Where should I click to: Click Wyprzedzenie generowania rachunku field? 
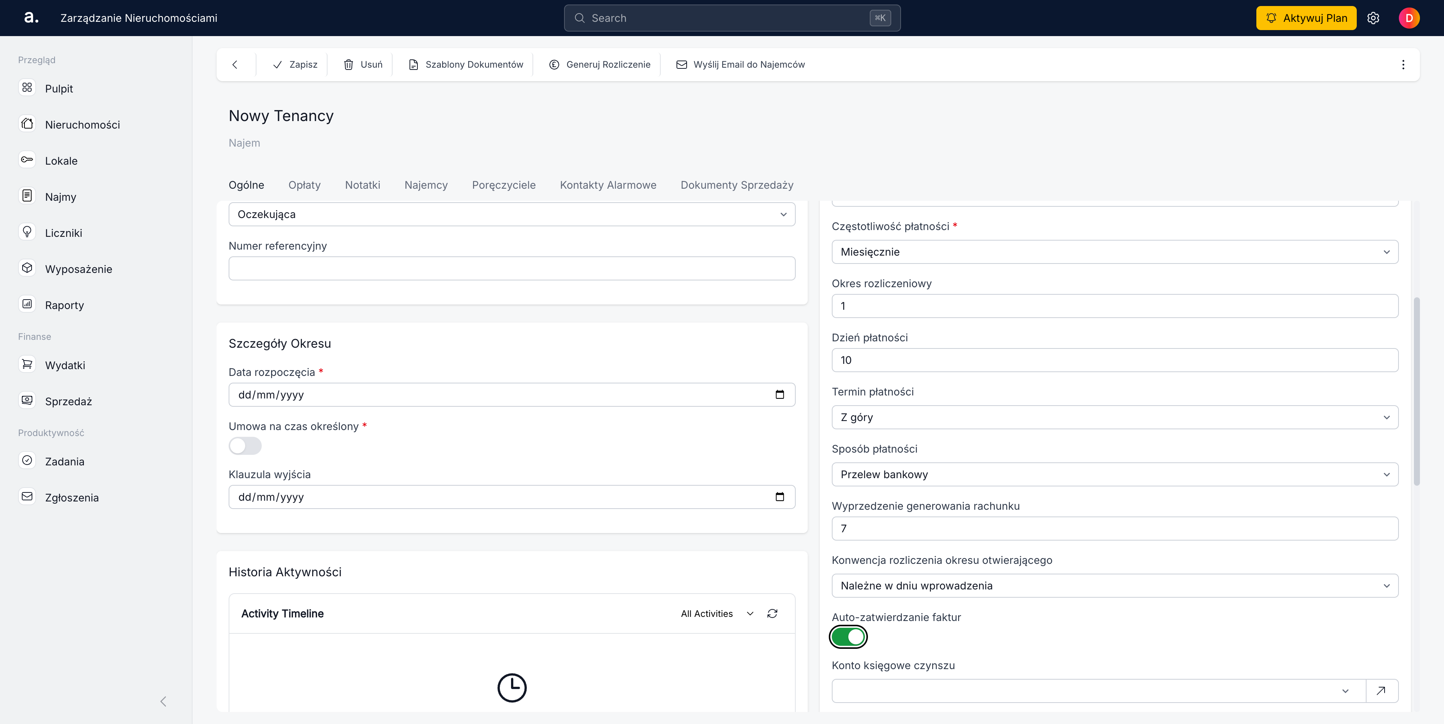[x=1115, y=529]
